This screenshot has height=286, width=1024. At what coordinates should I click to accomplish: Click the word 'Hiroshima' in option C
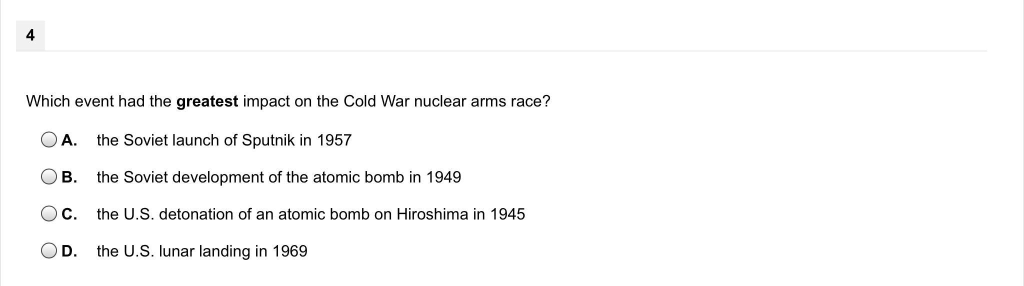[432, 214]
